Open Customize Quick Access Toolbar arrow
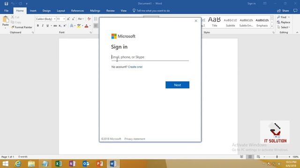Viewport: 300px width, 168px height. [27, 4]
